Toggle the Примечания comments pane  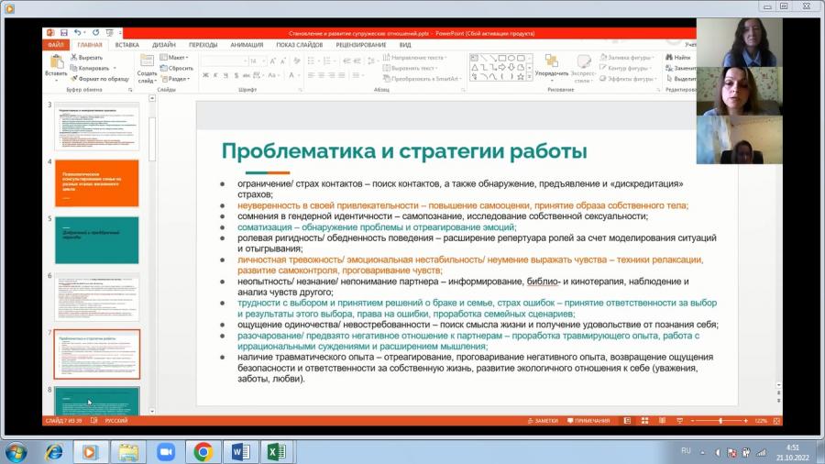click(588, 421)
